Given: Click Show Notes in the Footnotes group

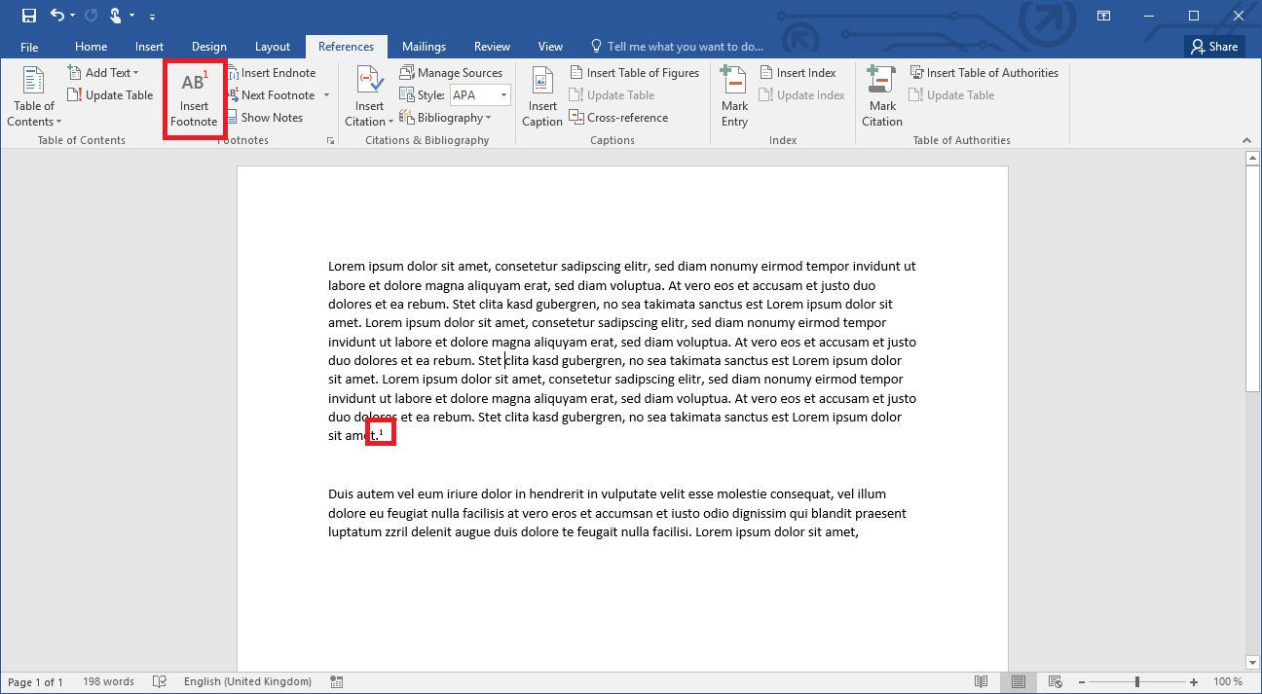Looking at the screenshot, I should pyautogui.click(x=266, y=117).
